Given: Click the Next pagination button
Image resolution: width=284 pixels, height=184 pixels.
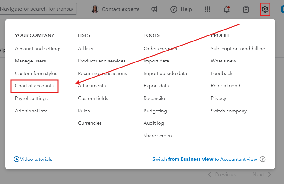Looking at the screenshot, I should coord(261,174).
